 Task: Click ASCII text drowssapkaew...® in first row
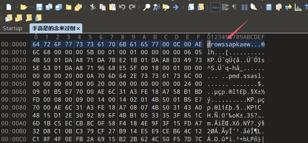pyautogui.click(x=236, y=45)
